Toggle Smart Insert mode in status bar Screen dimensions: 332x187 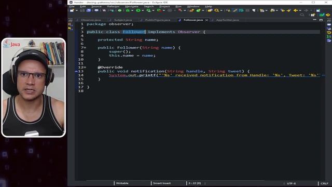coord(162,183)
